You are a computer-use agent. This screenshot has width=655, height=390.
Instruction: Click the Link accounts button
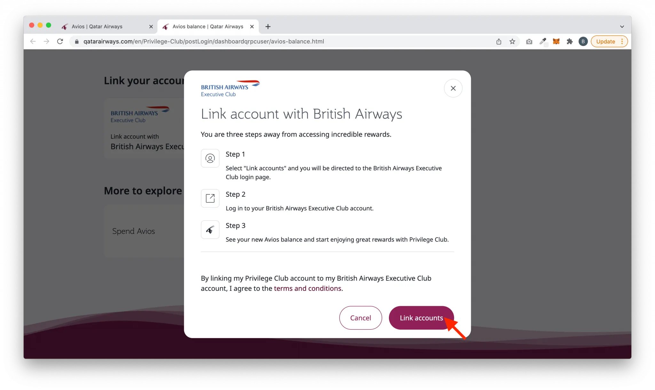[421, 318]
